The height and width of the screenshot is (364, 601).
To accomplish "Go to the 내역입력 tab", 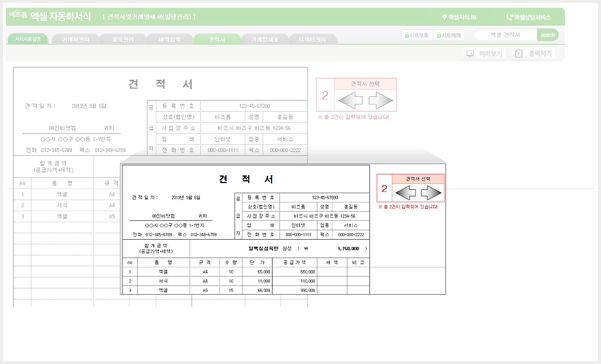I will click(170, 39).
